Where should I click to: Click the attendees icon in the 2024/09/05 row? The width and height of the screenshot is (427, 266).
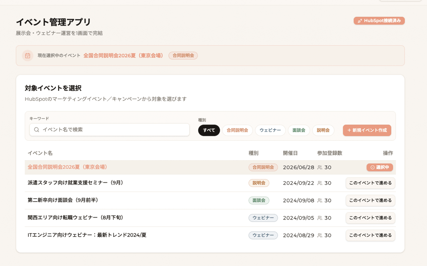[x=320, y=218]
